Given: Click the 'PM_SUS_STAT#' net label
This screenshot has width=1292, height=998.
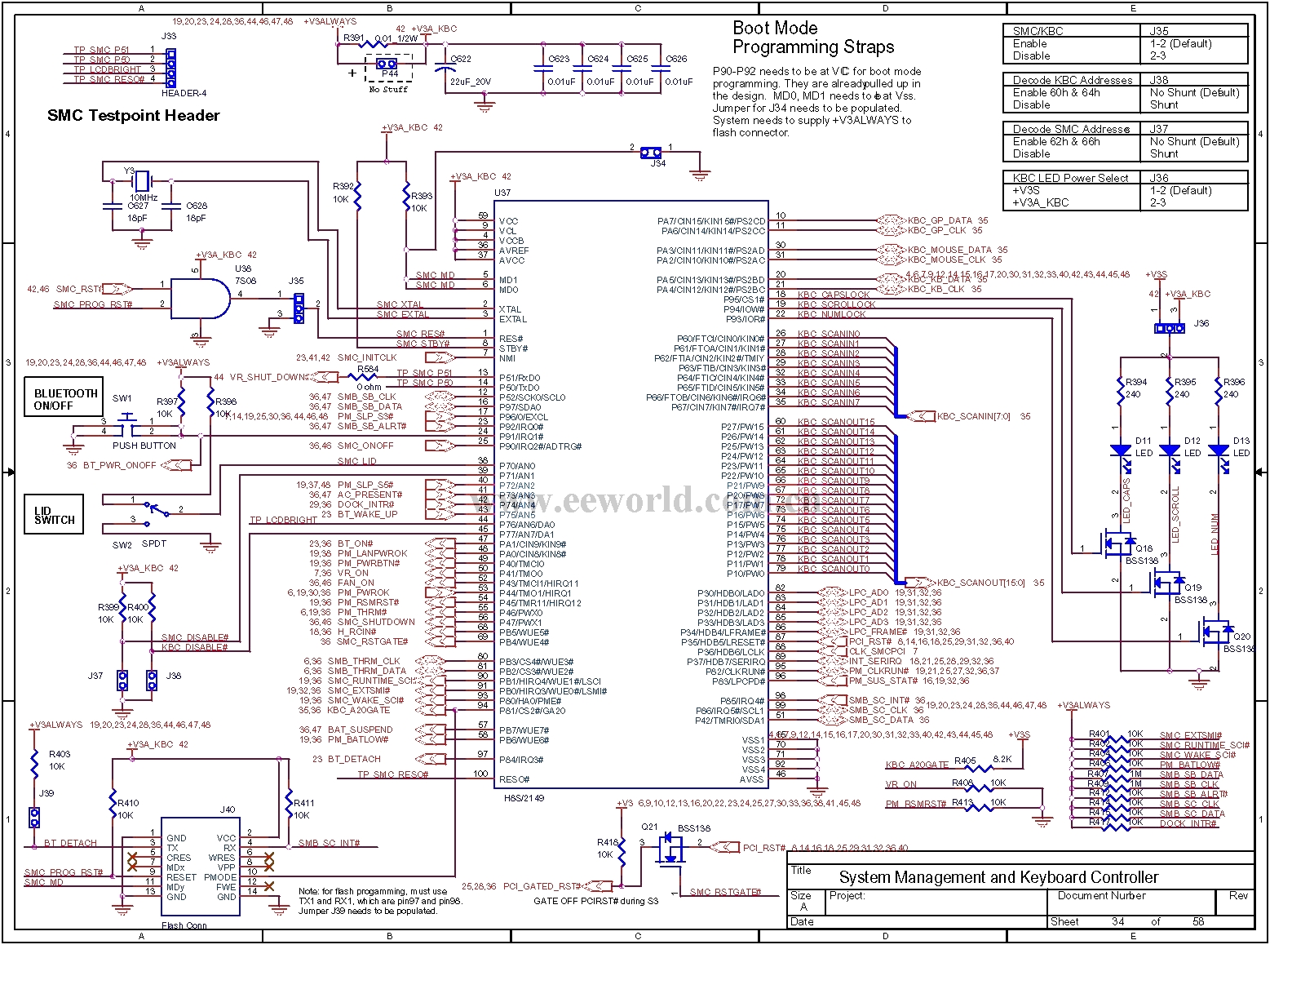Looking at the screenshot, I should click(883, 681).
